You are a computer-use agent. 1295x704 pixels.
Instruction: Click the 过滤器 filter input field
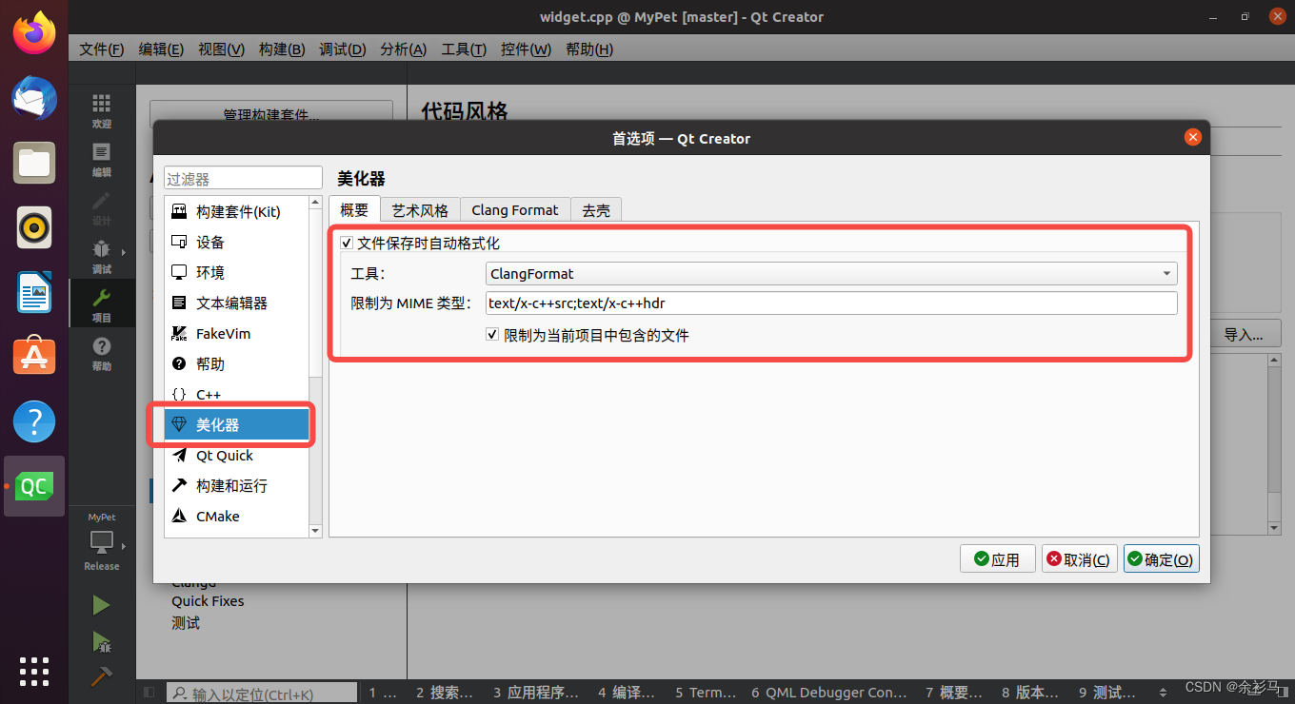[x=244, y=178]
